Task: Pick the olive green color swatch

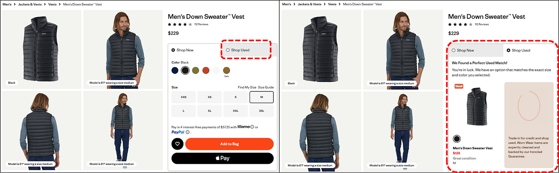Action: click(x=195, y=70)
